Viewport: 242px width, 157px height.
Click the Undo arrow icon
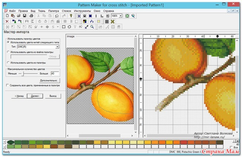click(x=56, y=16)
